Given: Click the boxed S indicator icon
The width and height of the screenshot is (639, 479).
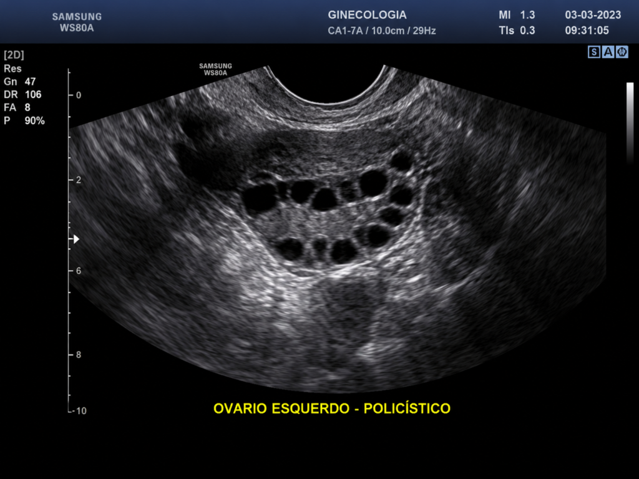Looking at the screenshot, I should click(594, 52).
